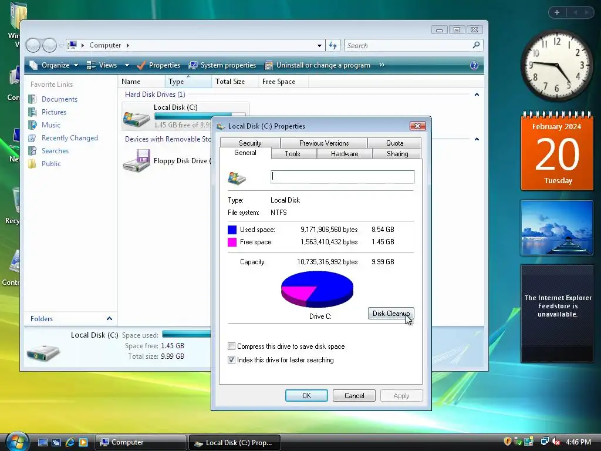Click Properties on the Computer toolbar
Viewport: 601px width, 451px height.
(x=158, y=65)
